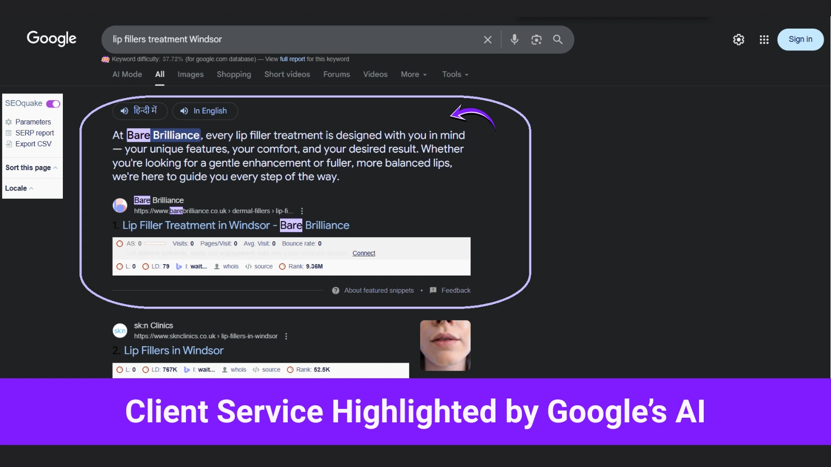
Task: Open the More results type menu
Action: tap(413, 74)
